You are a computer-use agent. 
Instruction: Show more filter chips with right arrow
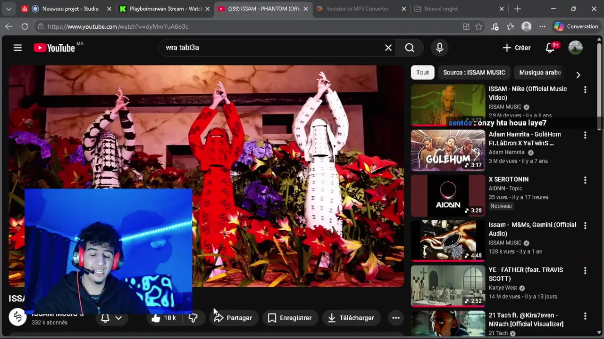tap(578, 75)
